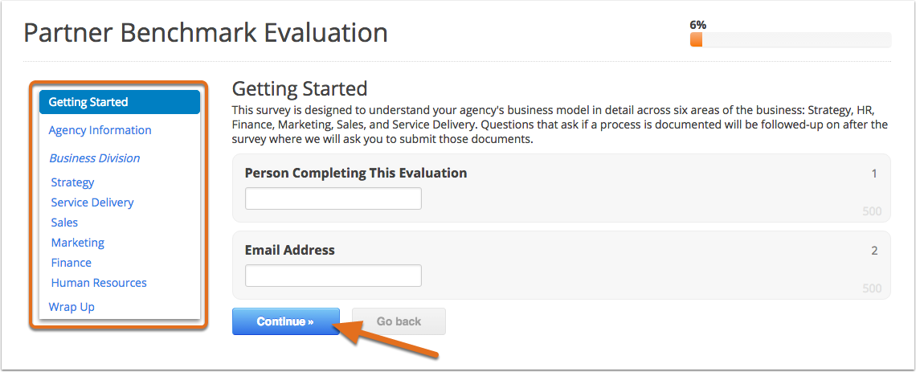Click the 500 character counter under Email Address
This screenshot has height=372, width=916.
(872, 288)
